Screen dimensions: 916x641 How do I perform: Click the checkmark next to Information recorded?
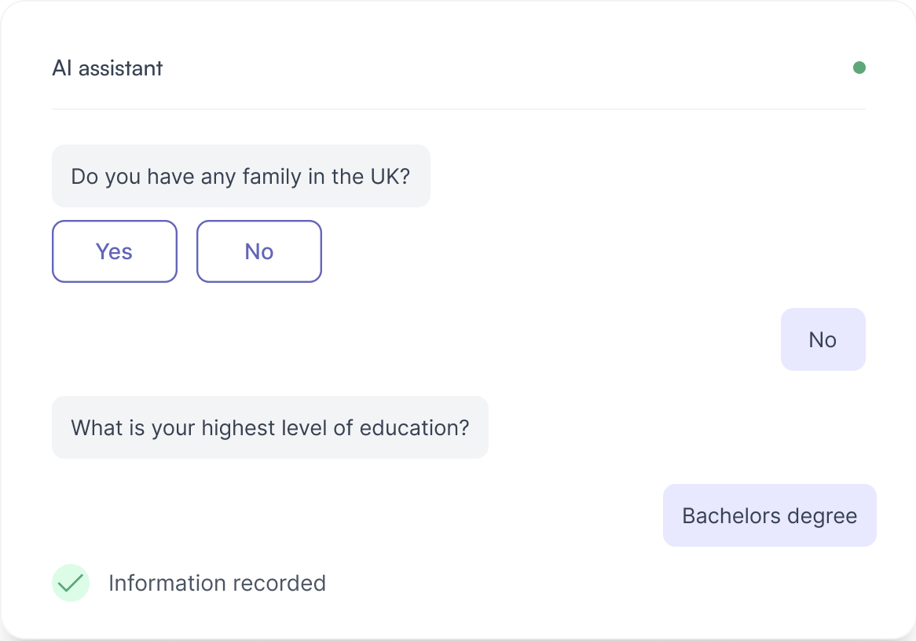(x=71, y=583)
